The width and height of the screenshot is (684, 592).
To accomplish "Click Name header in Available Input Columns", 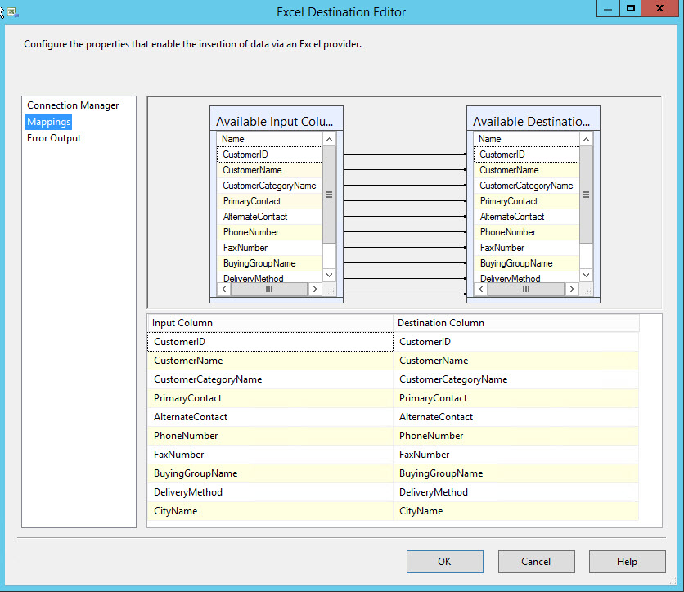I will [x=269, y=139].
